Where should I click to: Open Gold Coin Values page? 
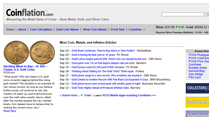[x=67, y=30]
